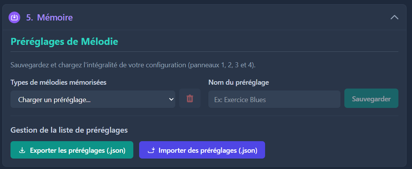The width and height of the screenshot is (412, 169).
Task: Click the "Mémoire" section title
Action: tap(55, 17)
